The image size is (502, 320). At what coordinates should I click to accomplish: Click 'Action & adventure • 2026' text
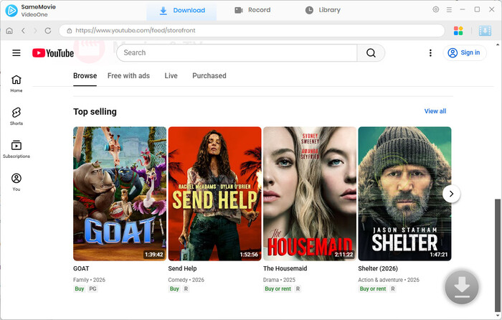coord(389,280)
